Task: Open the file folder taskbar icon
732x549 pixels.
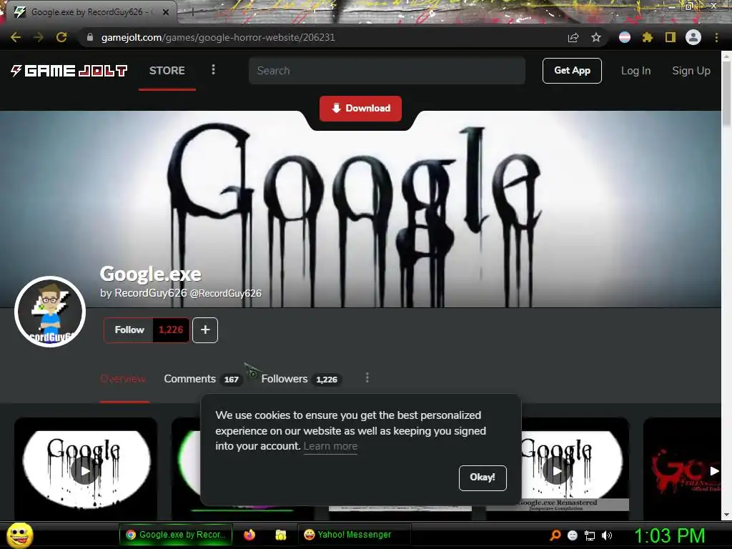Action: pyautogui.click(x=280, y=535)
